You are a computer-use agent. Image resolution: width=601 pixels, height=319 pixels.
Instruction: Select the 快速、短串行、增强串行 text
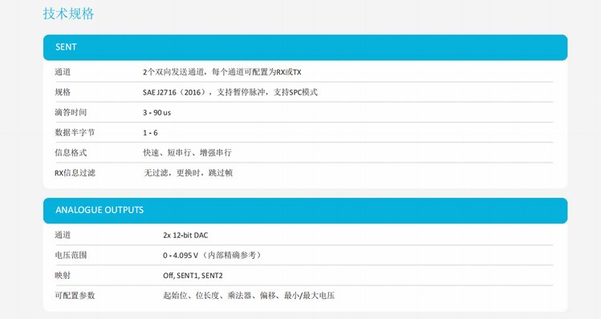coord(187,153)
